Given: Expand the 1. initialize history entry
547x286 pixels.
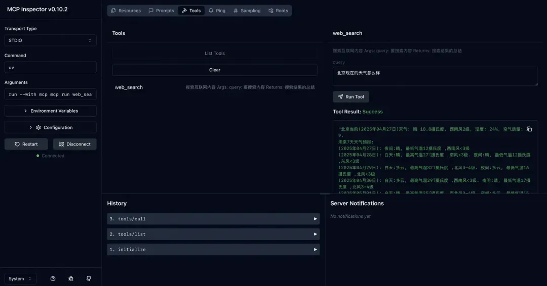Looking at the screenshot, I should 214,250.
